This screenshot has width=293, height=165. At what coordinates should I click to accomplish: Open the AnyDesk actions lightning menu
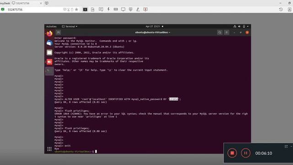pos(109,9)
